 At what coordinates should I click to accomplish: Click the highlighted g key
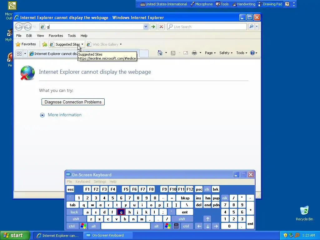(121, 212)
